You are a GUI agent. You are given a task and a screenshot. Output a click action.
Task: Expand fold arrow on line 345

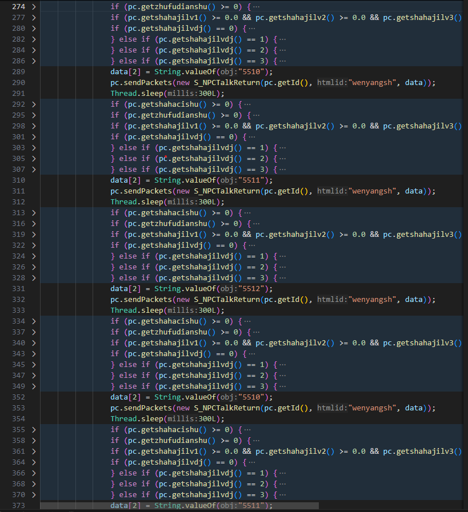point(34,365)
